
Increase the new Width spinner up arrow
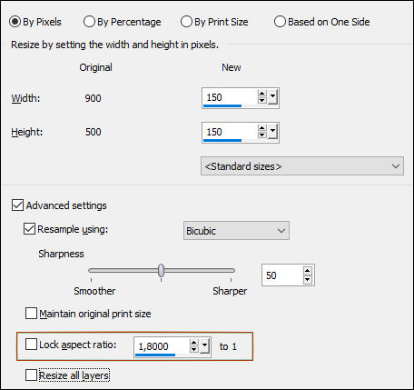tap(261, 94)
